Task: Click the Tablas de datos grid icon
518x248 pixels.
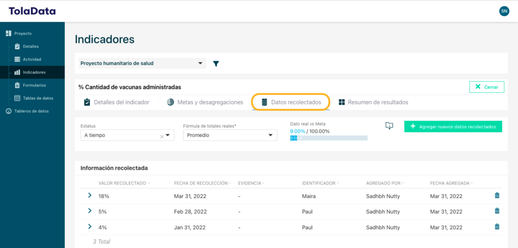Action: tap(18, 98)
